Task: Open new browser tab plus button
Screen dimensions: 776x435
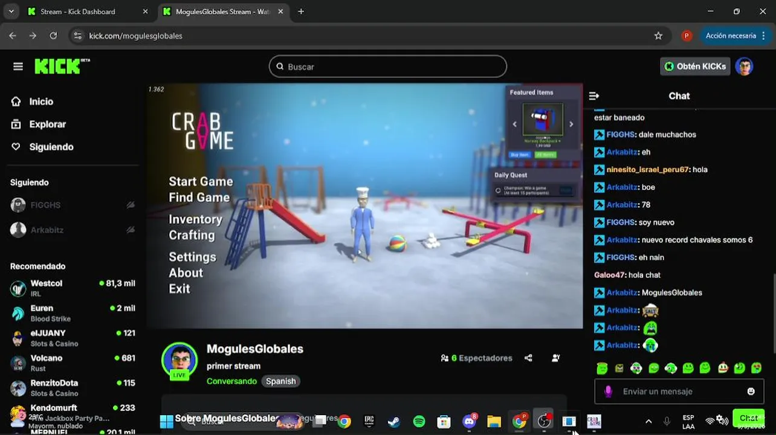Action: click(x=301, y=11)
